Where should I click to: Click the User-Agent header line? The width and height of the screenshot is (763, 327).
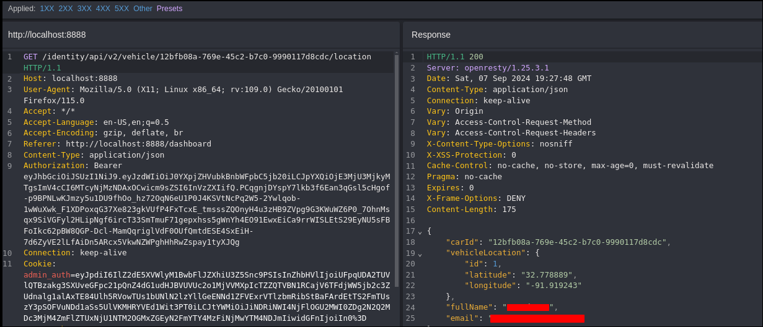(x=183, y=95)
